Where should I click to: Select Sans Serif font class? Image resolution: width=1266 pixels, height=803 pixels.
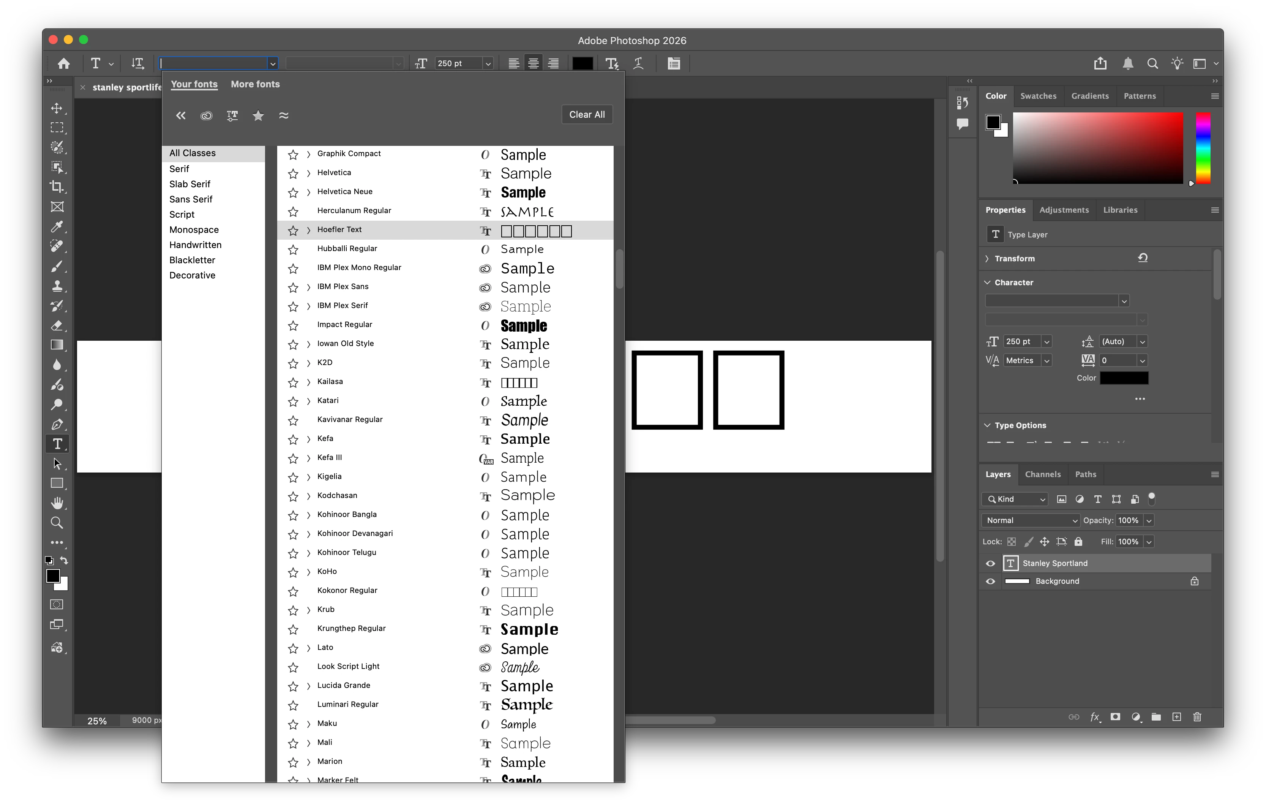point(191,199)
